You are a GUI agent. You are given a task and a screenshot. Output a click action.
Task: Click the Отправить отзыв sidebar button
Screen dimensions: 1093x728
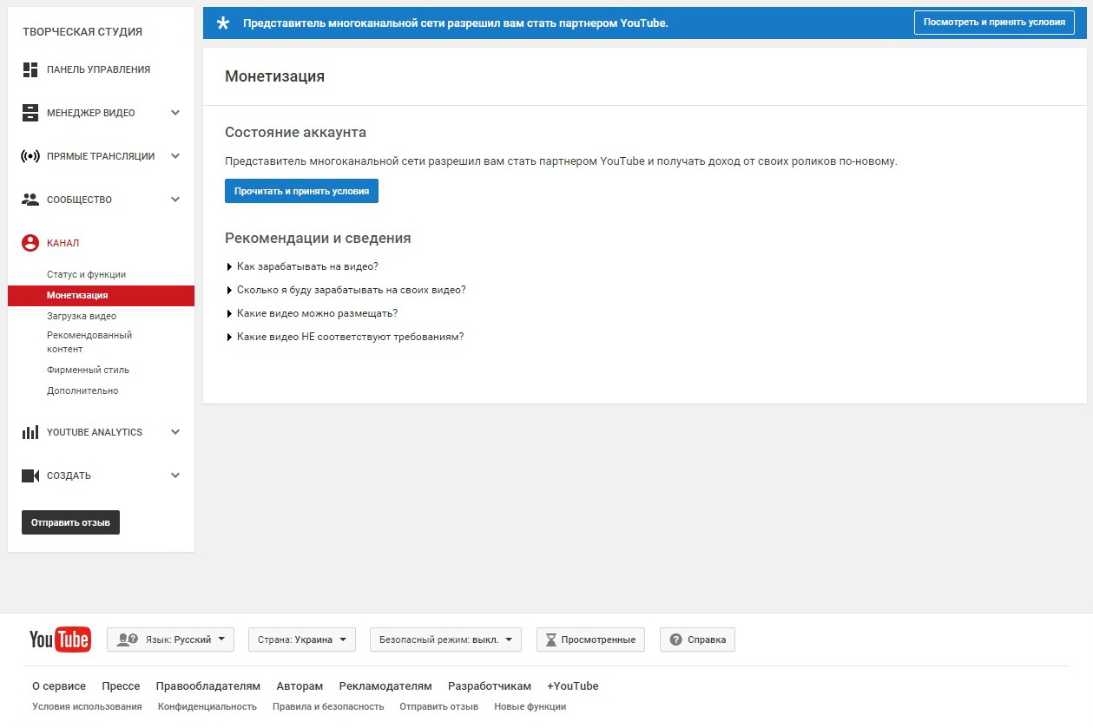[70, 522]
